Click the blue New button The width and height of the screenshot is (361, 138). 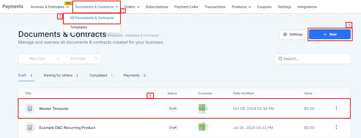330,34
